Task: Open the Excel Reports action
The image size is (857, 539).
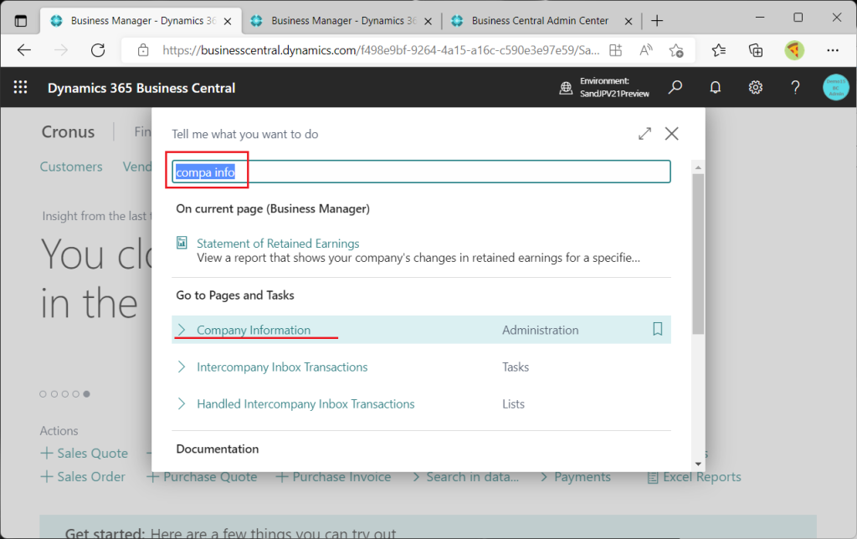Action: point(695,477)
